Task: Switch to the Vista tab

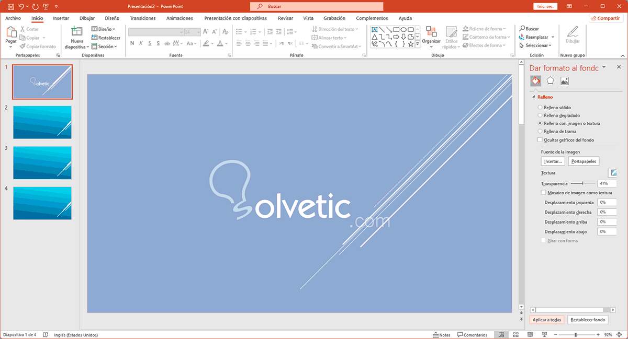Action: point(308,18)
